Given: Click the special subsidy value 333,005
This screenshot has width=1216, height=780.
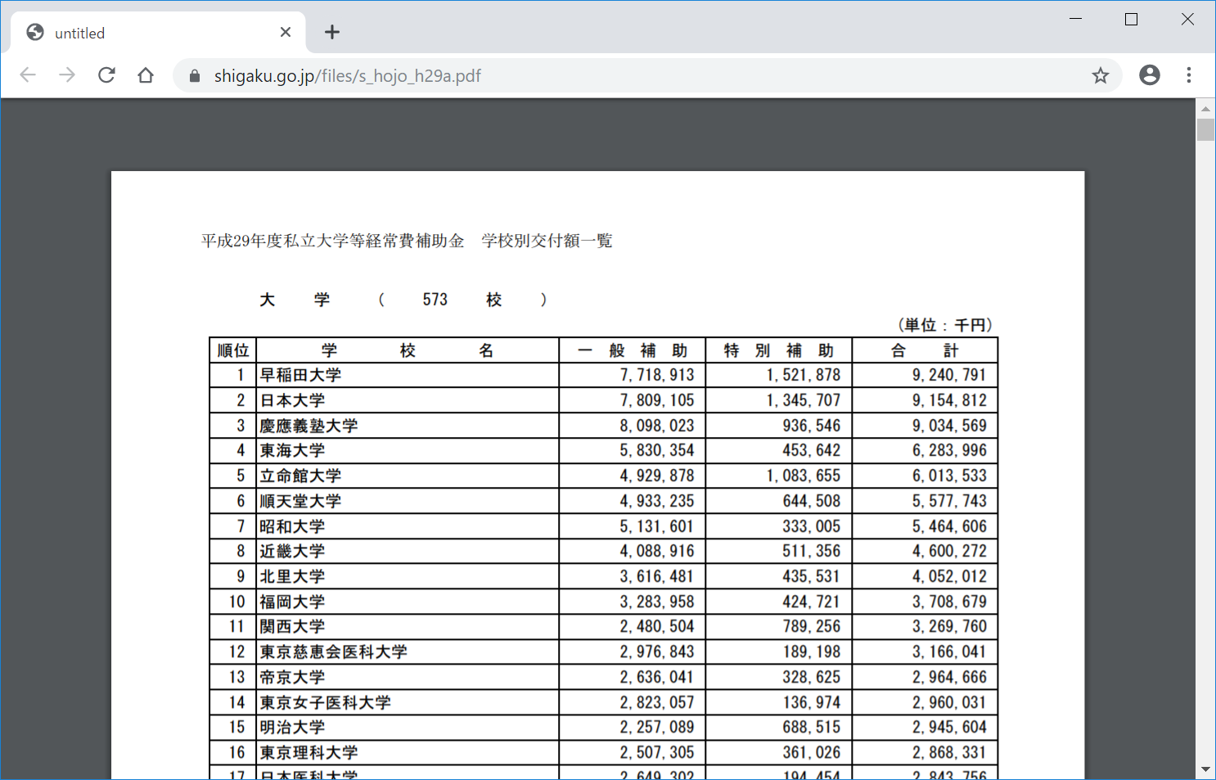Looking at the screenshot, I should (x=811, y=526).
